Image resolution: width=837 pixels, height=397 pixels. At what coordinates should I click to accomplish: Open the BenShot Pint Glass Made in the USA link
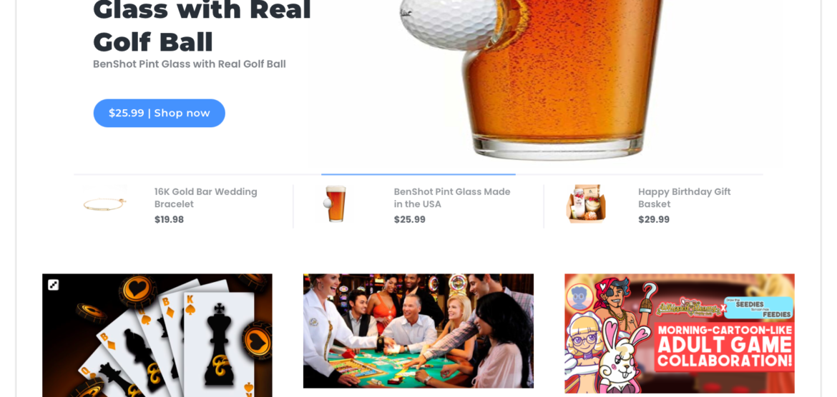pos(452,198)
